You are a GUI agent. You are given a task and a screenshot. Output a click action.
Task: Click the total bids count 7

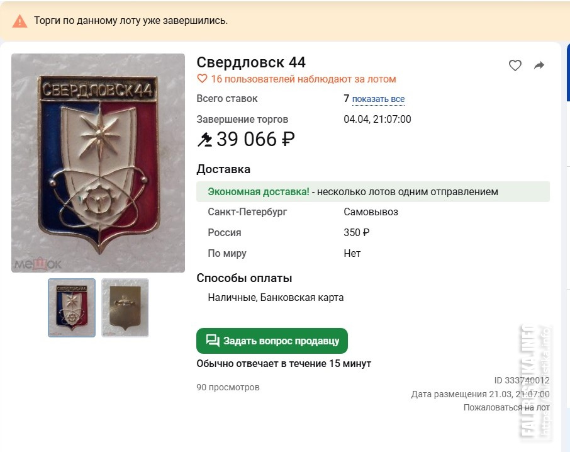[x=346, y=99]
